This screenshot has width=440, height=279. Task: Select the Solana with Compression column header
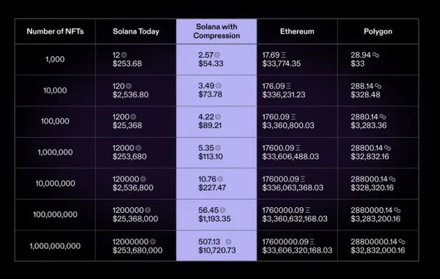216,31
